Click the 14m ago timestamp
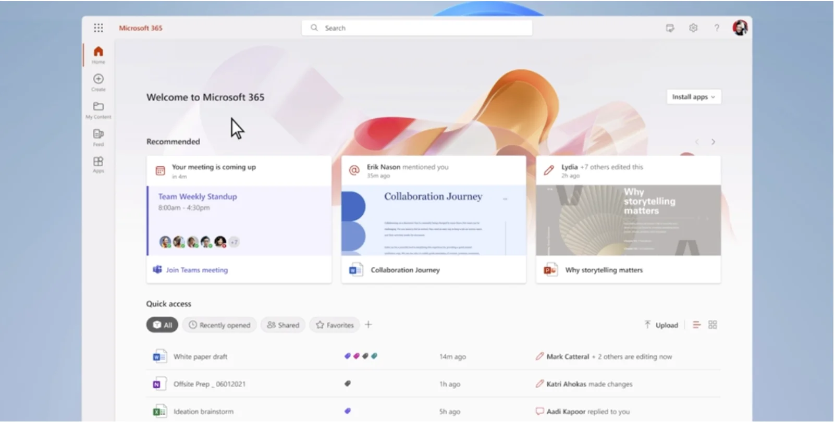 tap(452, 357)
